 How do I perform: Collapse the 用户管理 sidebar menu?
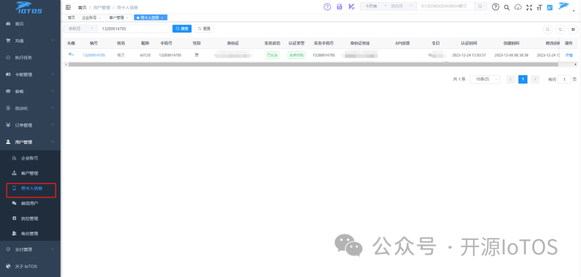point(30,142)
